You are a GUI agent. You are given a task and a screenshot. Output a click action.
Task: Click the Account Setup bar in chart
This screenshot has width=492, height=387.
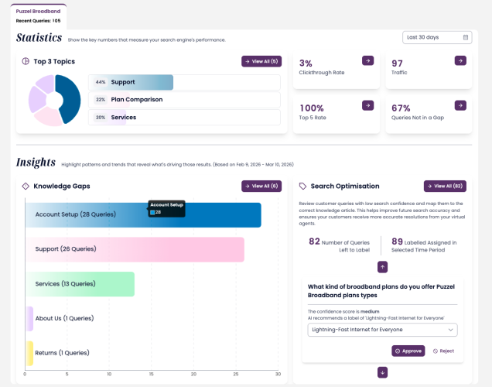142,215
